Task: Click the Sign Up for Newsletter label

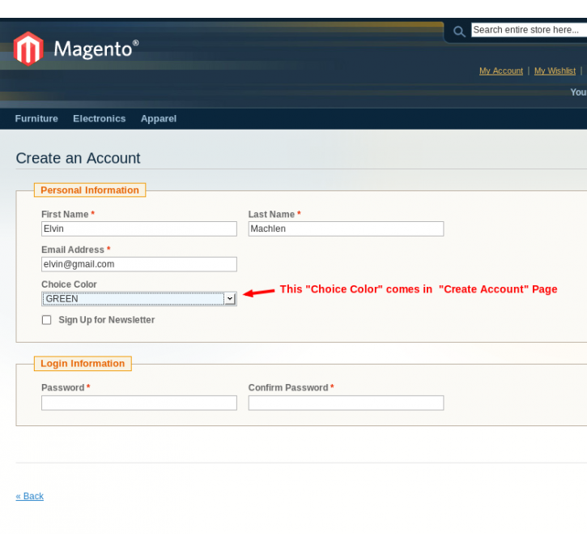Action: point(106,320)
